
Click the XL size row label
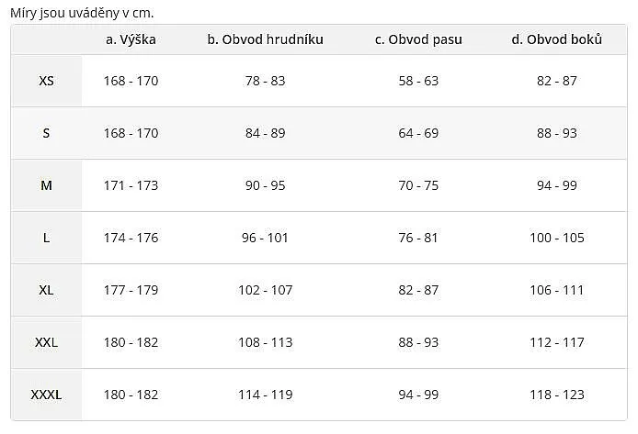click(46, 290)
